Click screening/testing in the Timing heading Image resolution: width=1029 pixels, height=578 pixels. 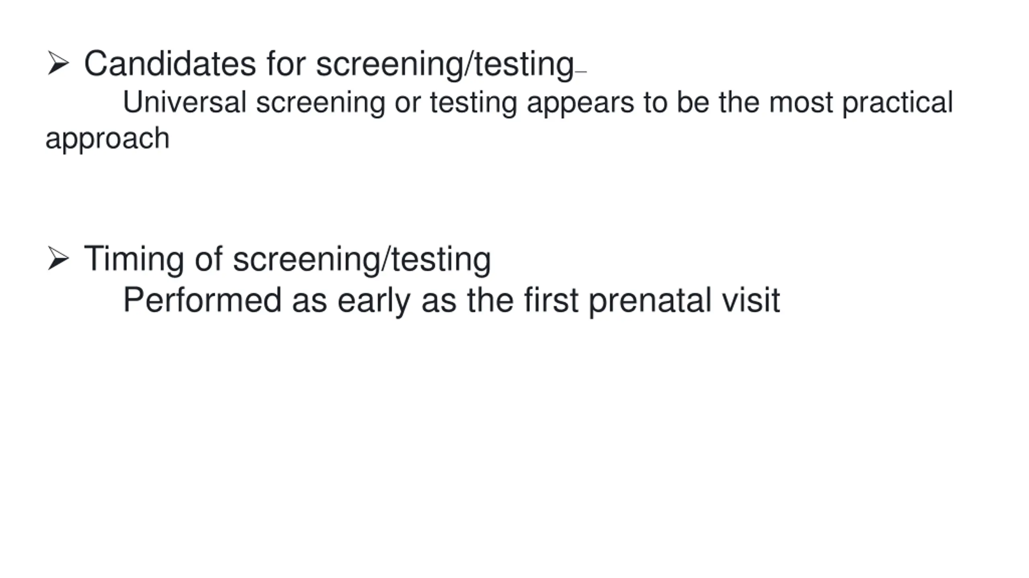362,260
